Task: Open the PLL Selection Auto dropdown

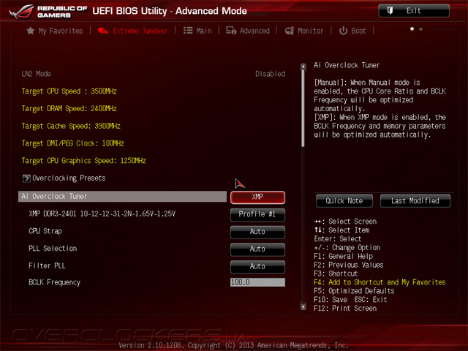Action: click(257, 249)
